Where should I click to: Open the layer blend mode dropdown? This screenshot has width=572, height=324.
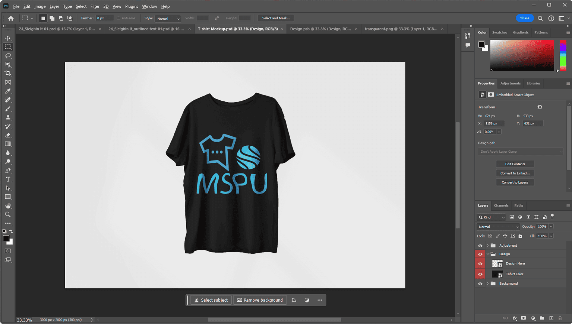498,226
